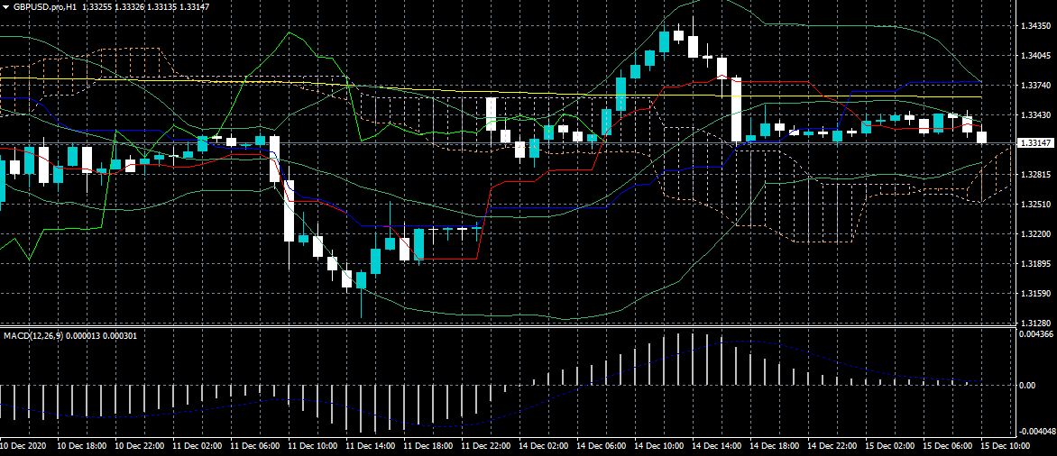
Task: Click the 11 Dec 06:00 time label
Action: click(x=253, y=446)
